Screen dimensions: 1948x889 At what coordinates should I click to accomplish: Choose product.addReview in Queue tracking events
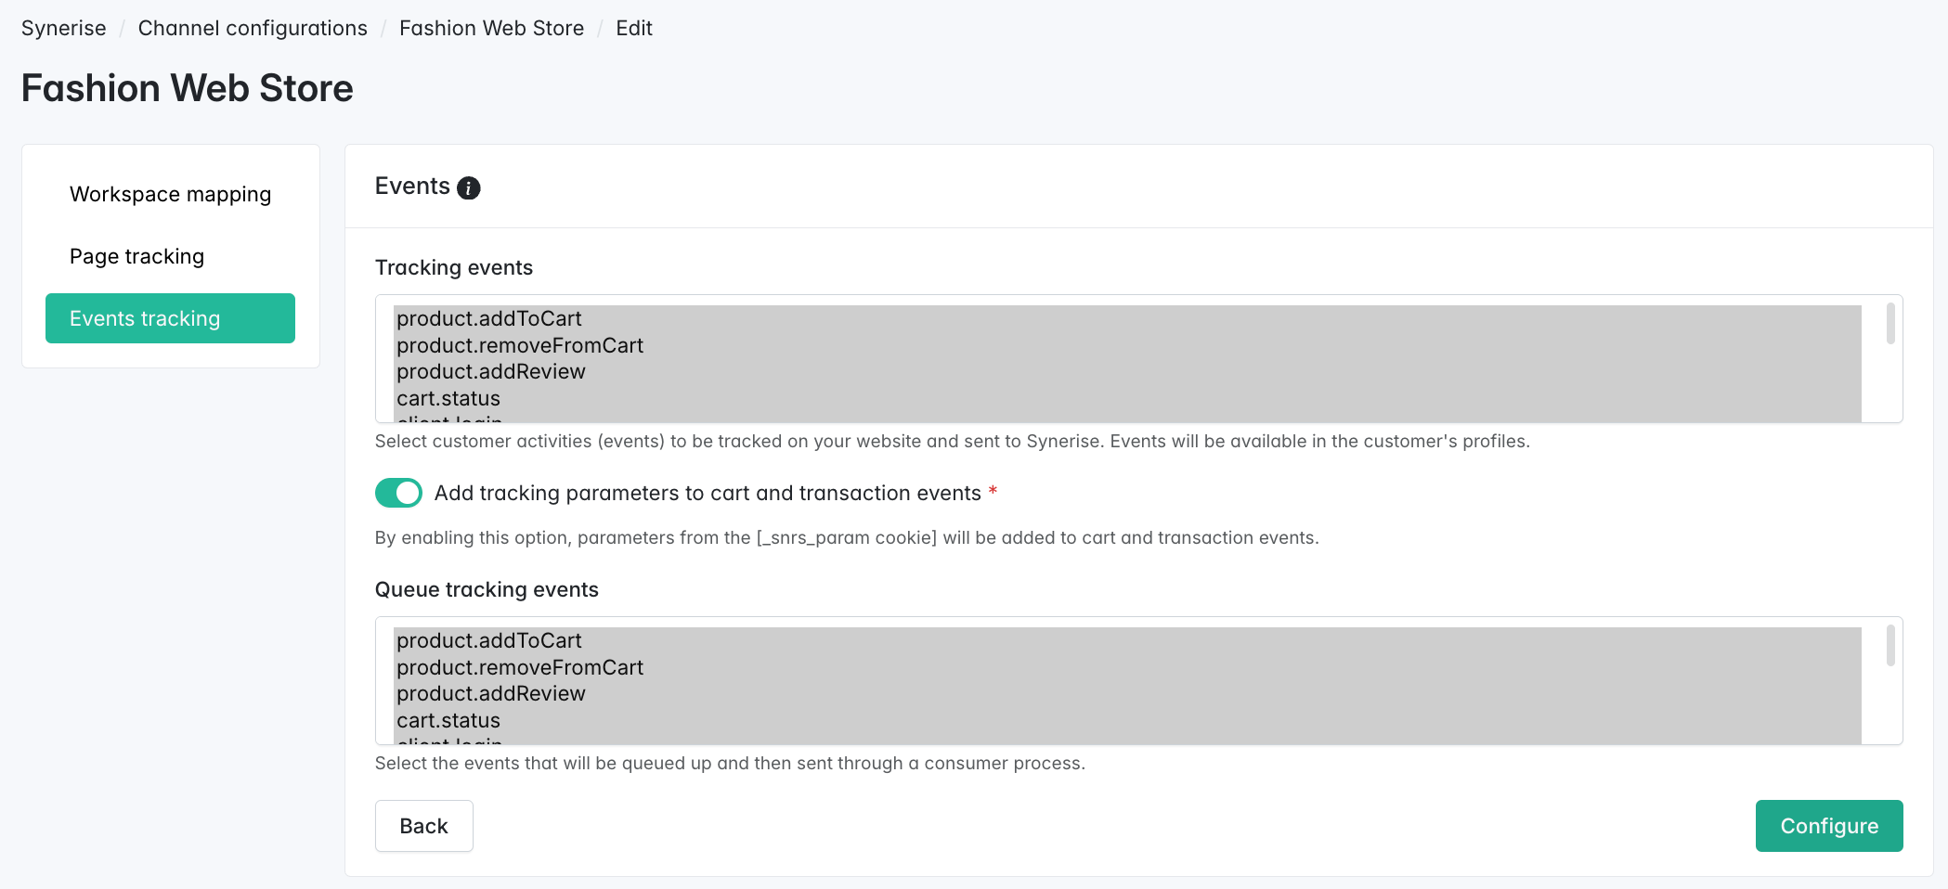coord(491,694)
